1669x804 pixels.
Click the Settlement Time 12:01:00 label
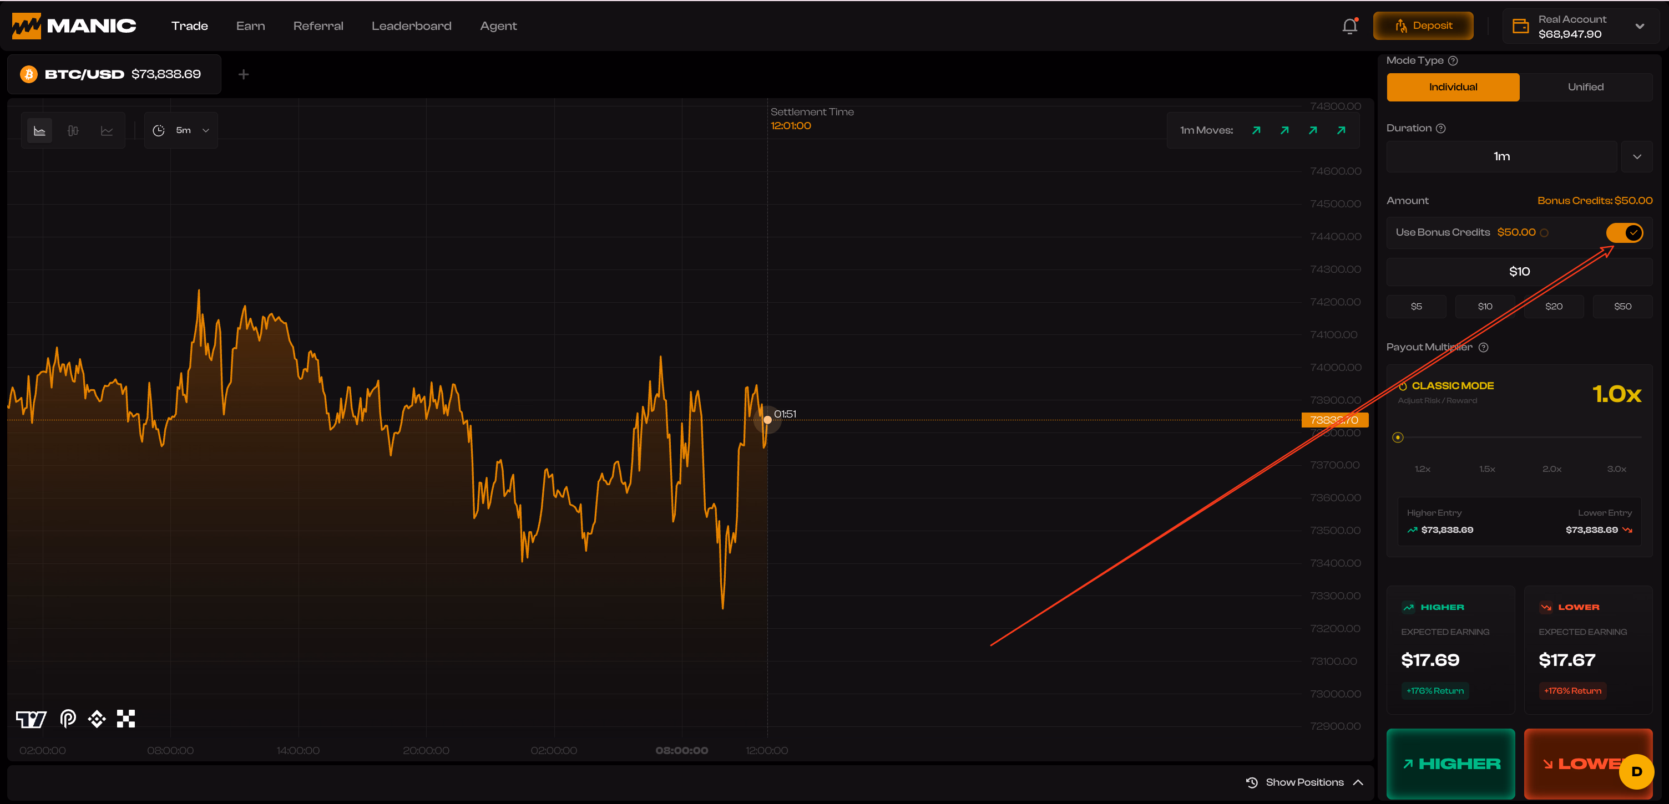pyautogui.click(x=812, y=119)
